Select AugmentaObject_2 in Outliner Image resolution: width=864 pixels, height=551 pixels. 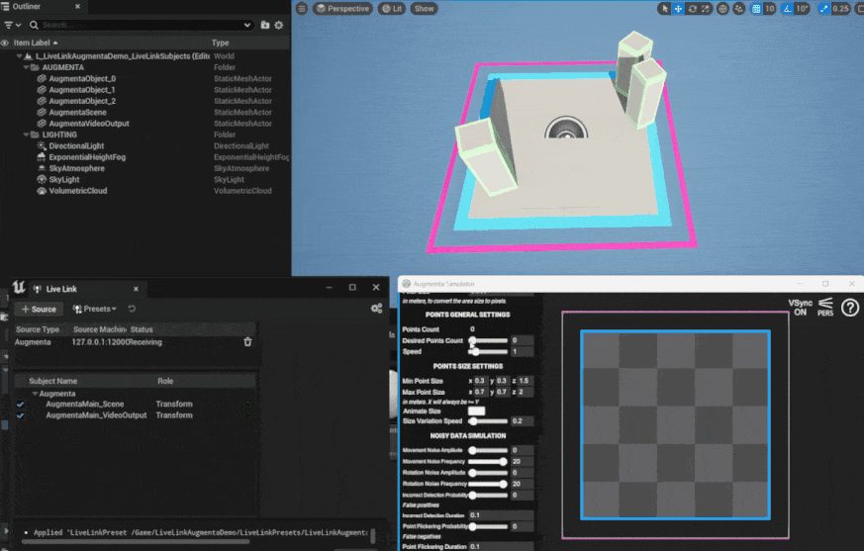82,101
